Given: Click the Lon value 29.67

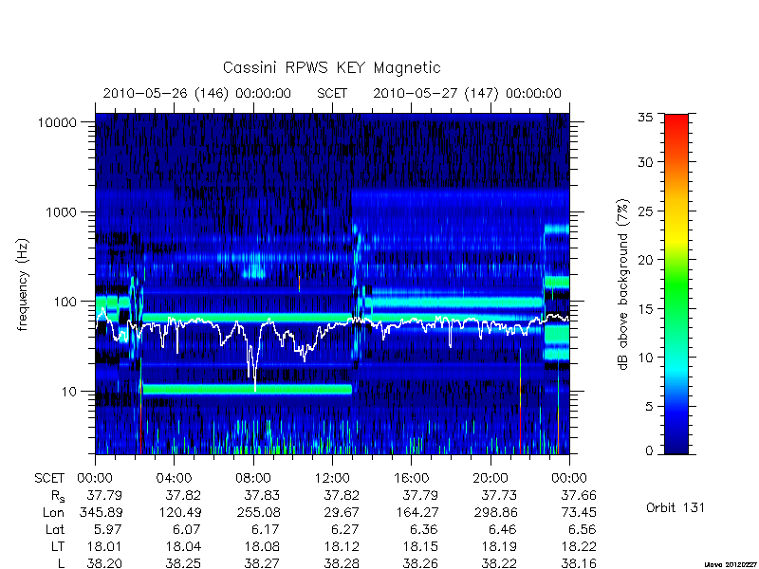Looking at the screenshot, I should [341, 512].
